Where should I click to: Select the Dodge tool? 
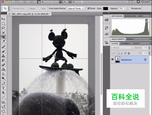pyautogui.click(x=3, y=78)
